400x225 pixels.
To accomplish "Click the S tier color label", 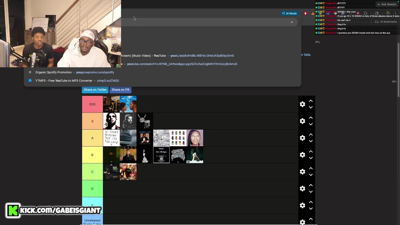I will [92, 121].
